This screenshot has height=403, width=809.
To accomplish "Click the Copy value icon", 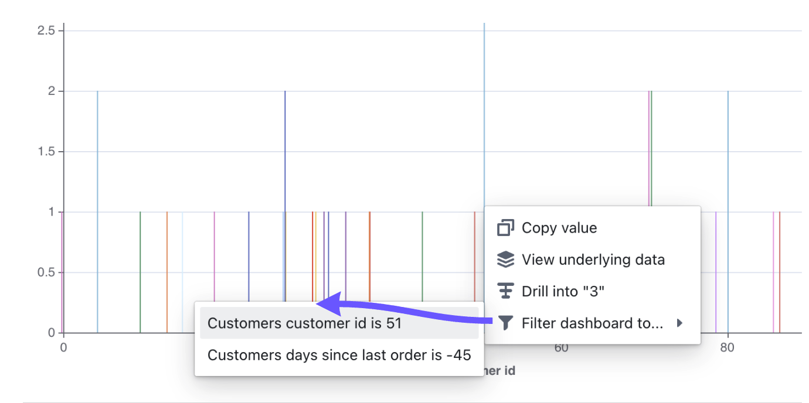I will point(505,228).
